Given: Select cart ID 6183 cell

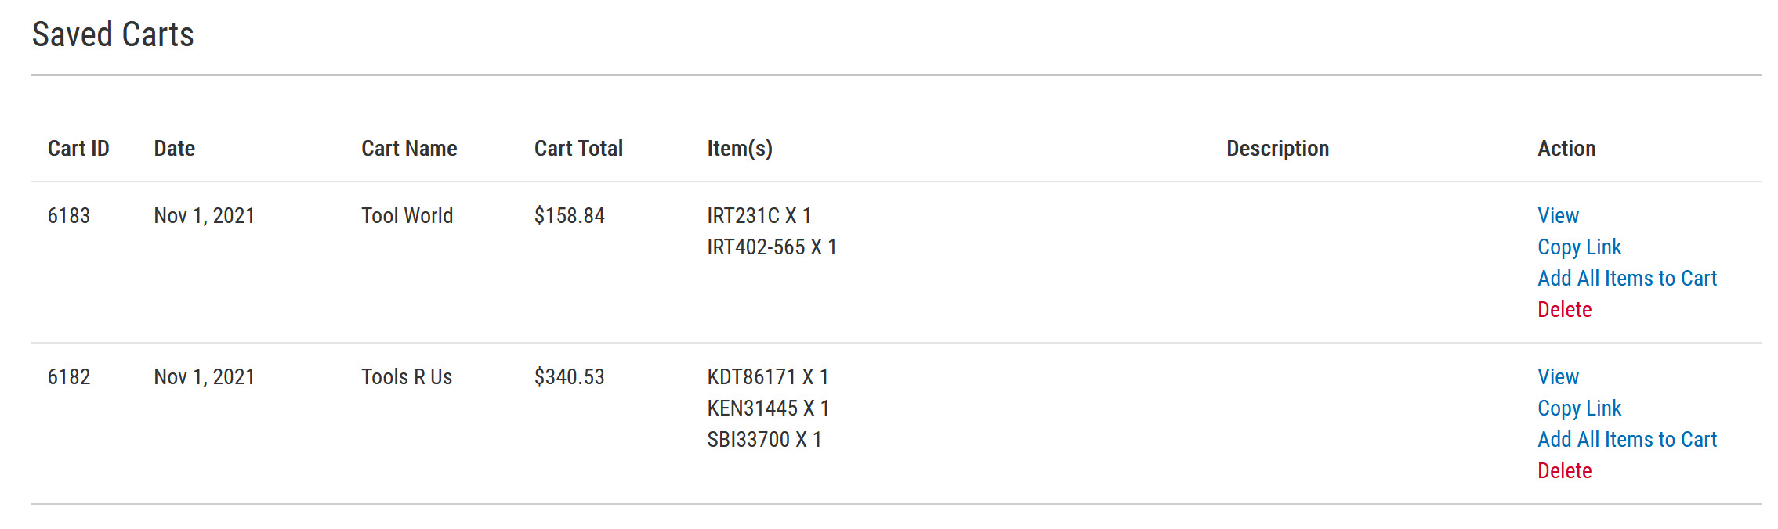Looking at the screenshot, I should pos(69,216).
